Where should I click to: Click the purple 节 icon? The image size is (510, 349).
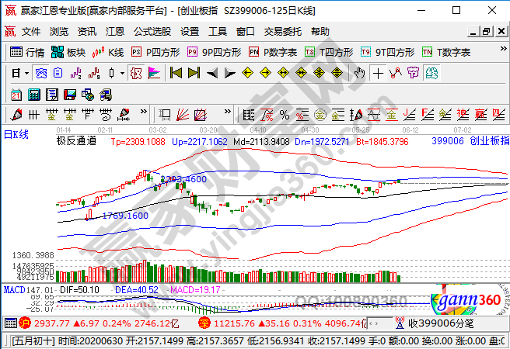(x=414, y=74)
